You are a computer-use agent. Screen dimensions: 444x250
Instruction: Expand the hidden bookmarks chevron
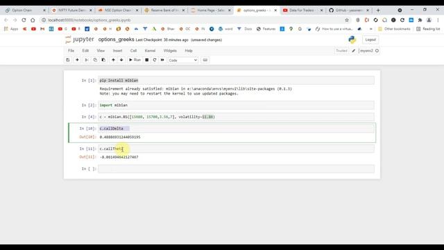coord(370,29)
